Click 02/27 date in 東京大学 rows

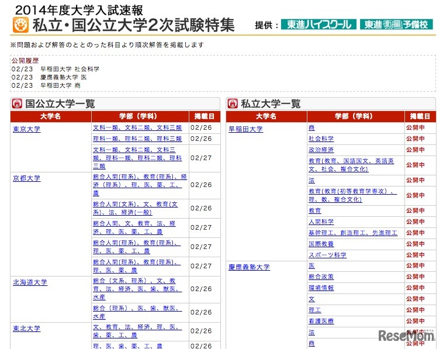tap(201, 158)
